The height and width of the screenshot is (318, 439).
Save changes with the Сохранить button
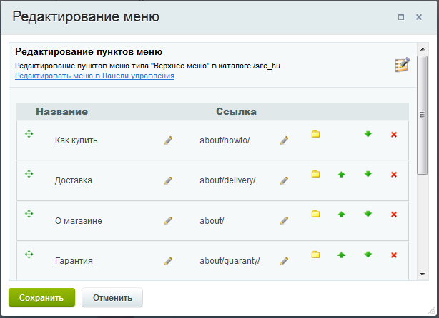(41, 297)
